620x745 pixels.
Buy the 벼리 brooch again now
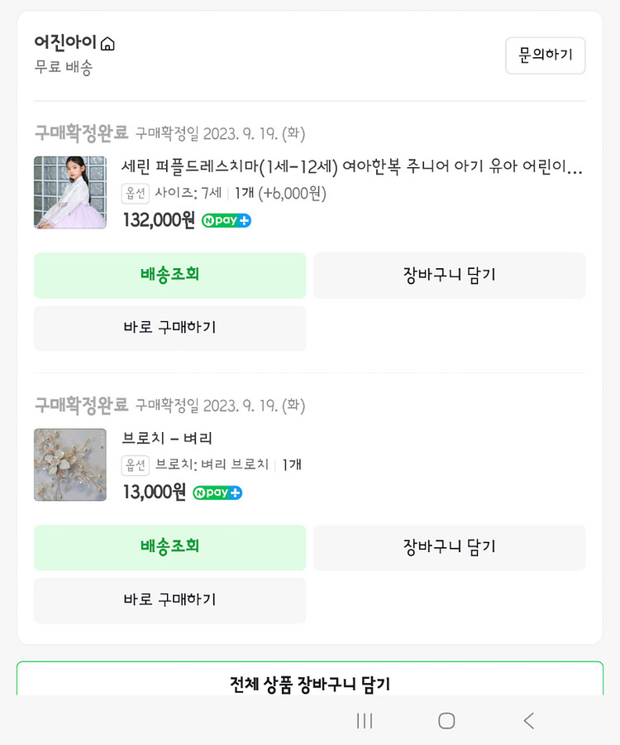tap(169, 600)
